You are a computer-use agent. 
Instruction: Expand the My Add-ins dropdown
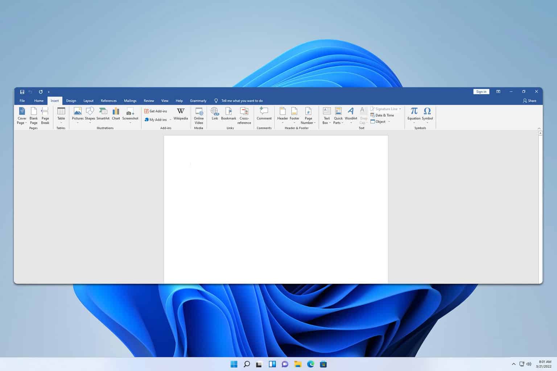[x=170, y=120]
